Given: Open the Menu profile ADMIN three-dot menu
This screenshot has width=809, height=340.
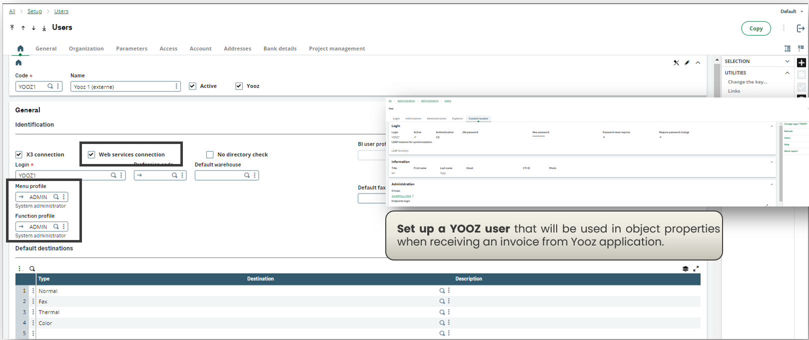Looking at the screenshot, I should pyautogui.click(x=64, y=197).
